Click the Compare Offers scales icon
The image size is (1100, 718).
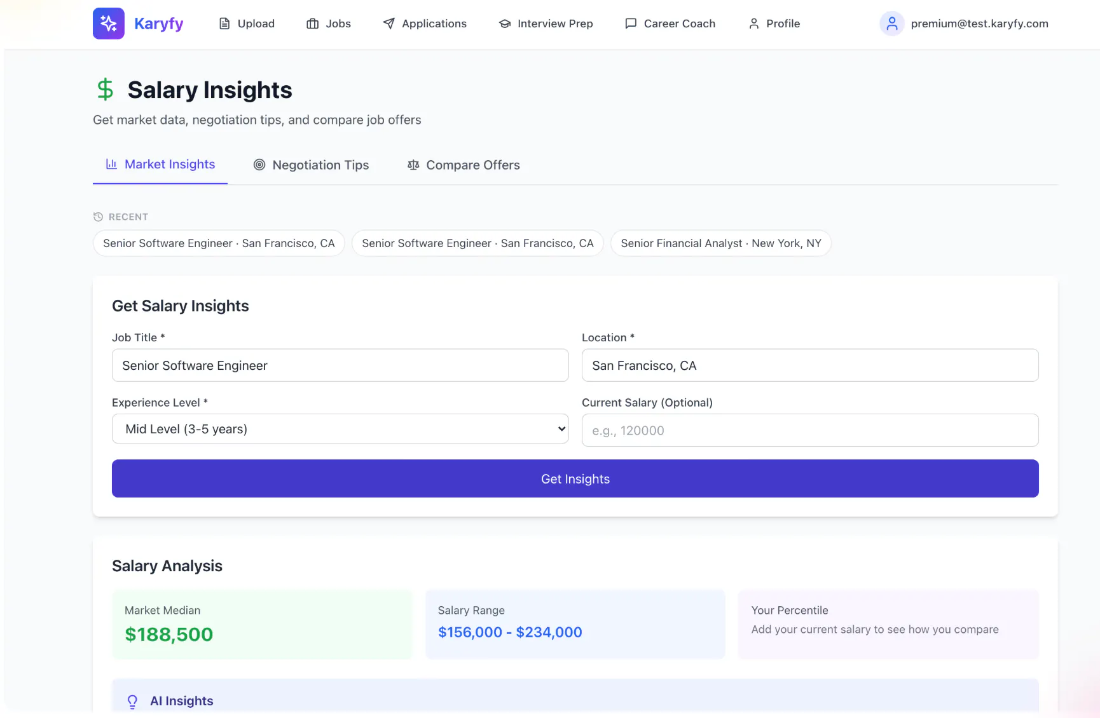pos(413,165)
